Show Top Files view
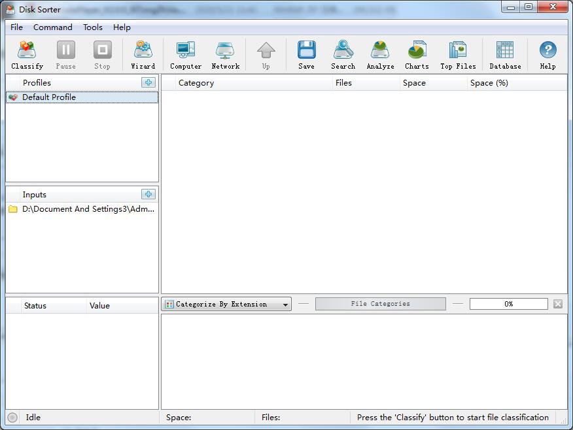Viewport: 573px width, 430px height. click(458, 55)
